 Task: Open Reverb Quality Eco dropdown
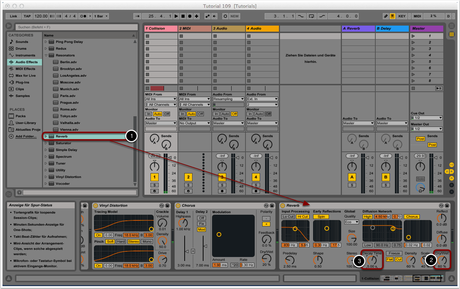coord(351,222)
